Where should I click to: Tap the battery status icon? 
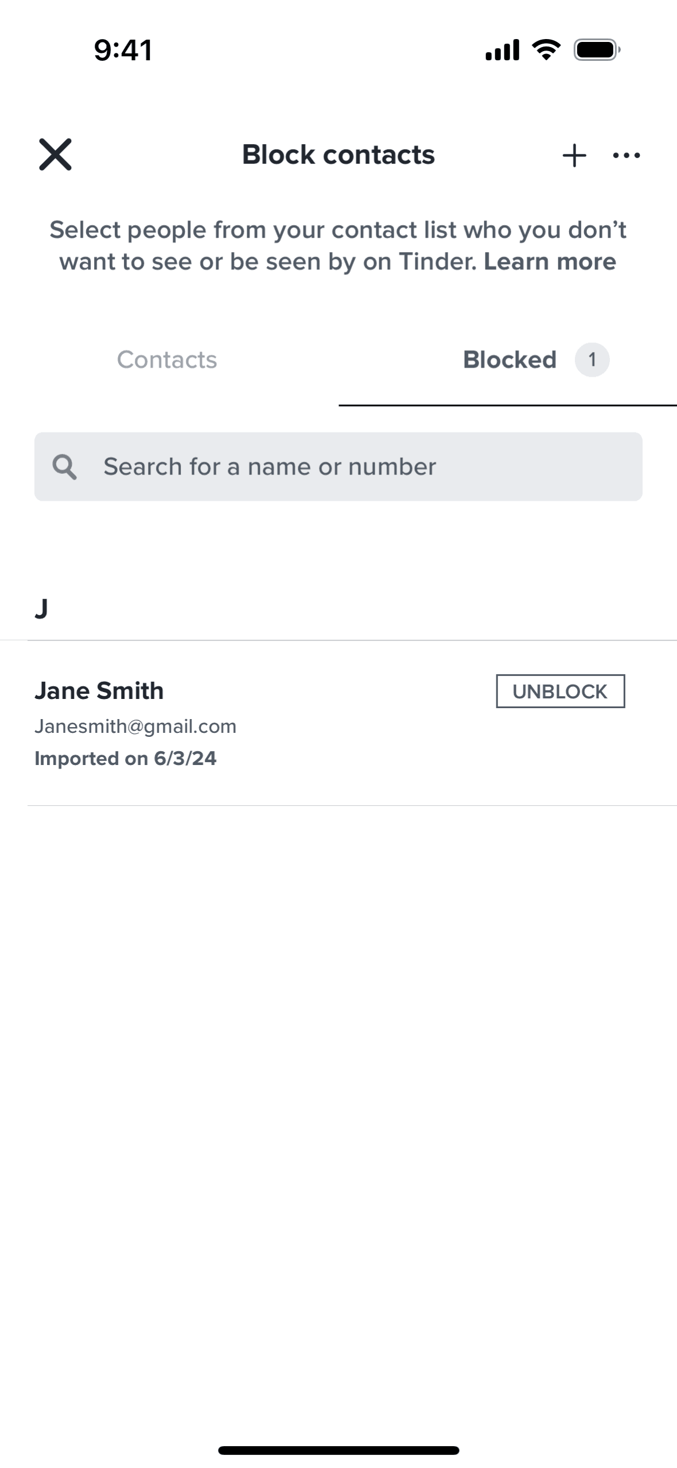[597, 50]
